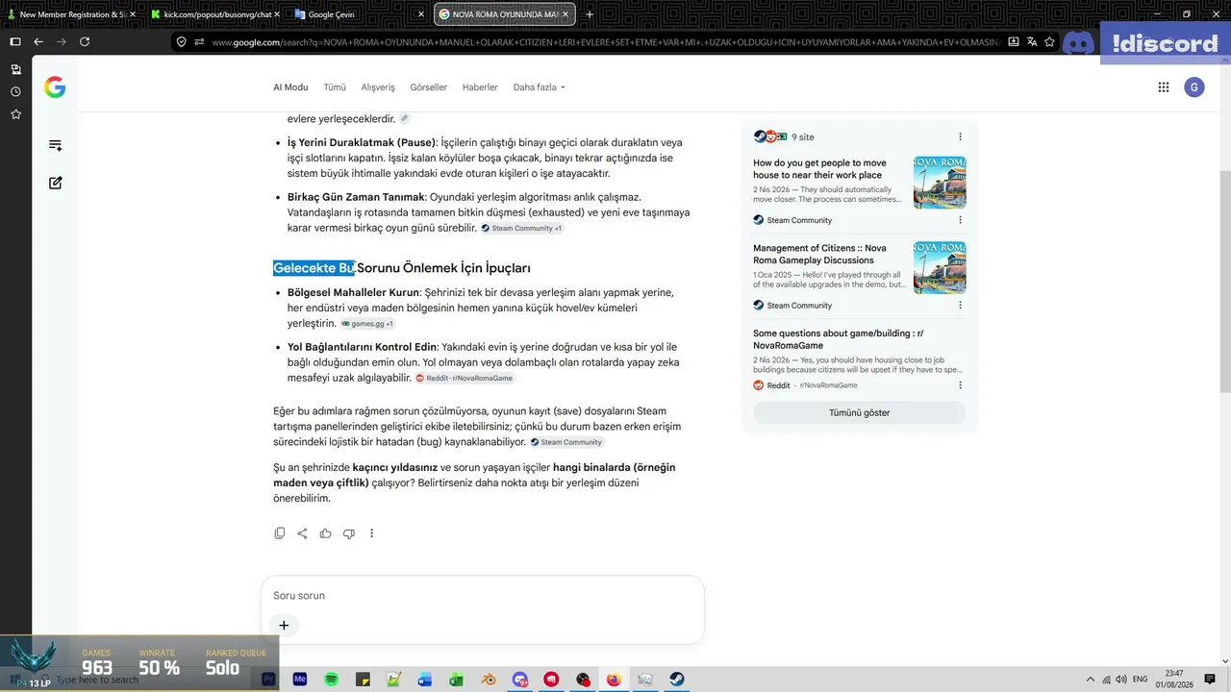Click the plus attachment button in the ask box
Screen dimensions: 1231x692
click(x=284, y=626)
